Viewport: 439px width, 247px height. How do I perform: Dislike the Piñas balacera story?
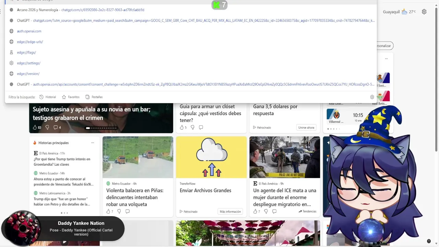[119, 211]
